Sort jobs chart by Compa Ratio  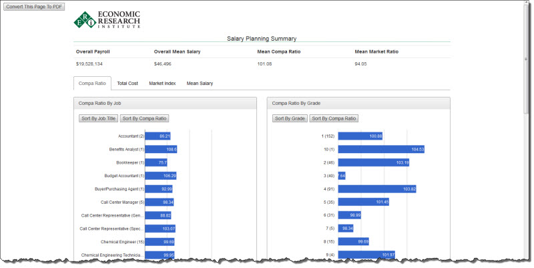pos(144,118)
